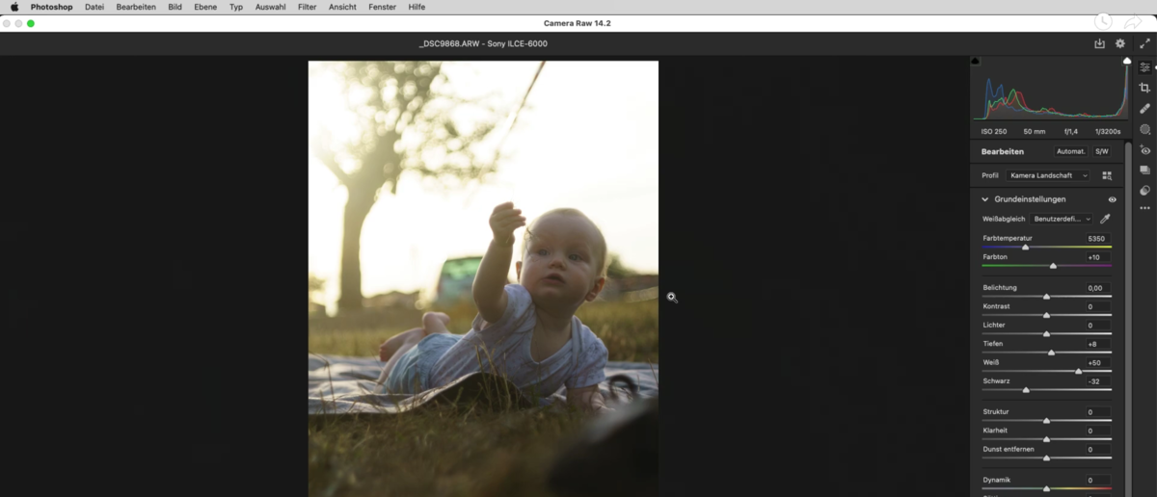Toggle Grundeinstellungen panel visibility eye
This screenshot has width=1157, height=497.
click(x=1112, y=199)
